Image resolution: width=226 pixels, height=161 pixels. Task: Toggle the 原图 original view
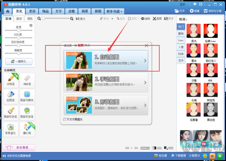coord(132,19)
